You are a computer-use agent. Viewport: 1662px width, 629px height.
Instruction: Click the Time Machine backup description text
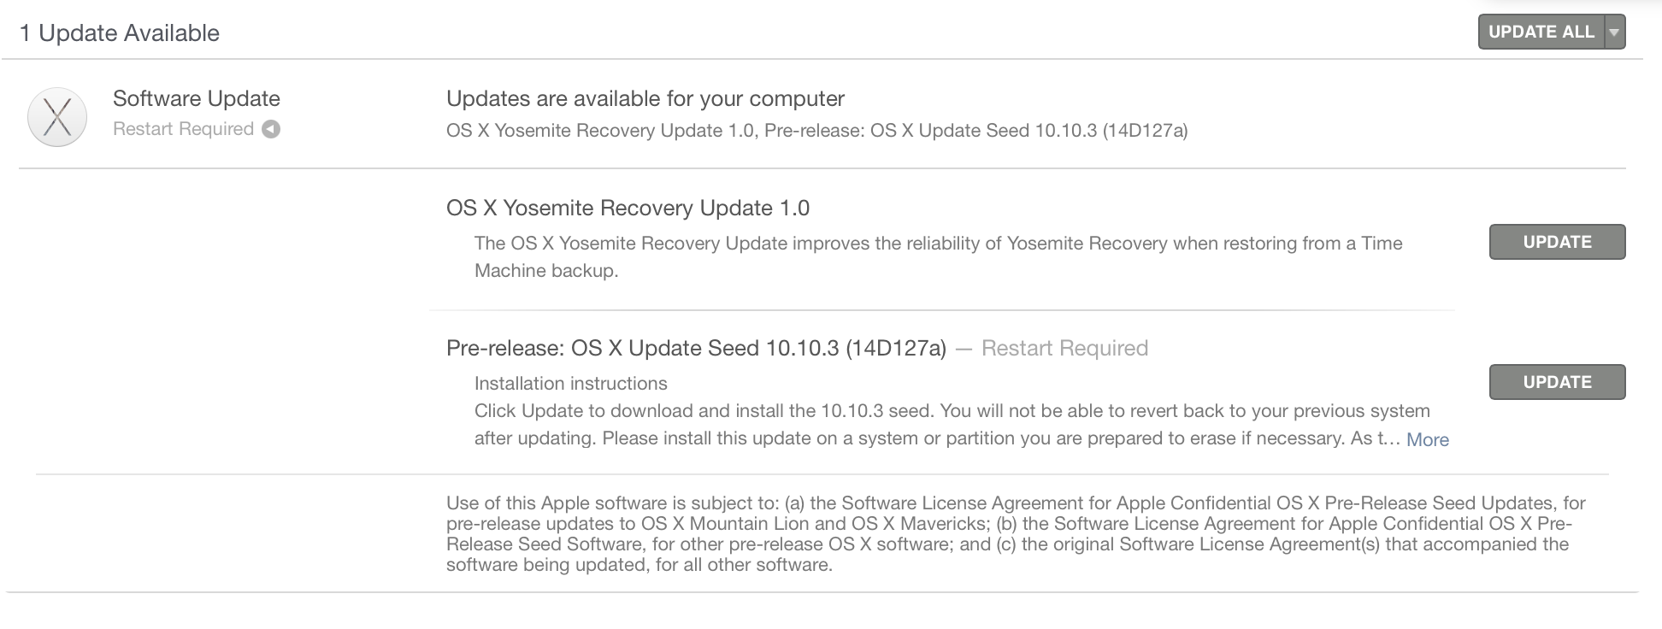click(x=938, y=256)
